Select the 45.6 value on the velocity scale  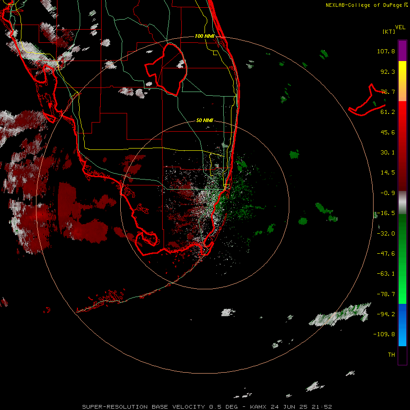[x=388, y=132]
